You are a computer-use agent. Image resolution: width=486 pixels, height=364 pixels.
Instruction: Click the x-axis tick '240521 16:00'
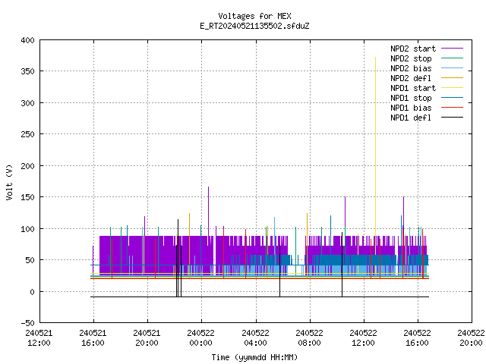pyautogui.click(x=93, y=337)
